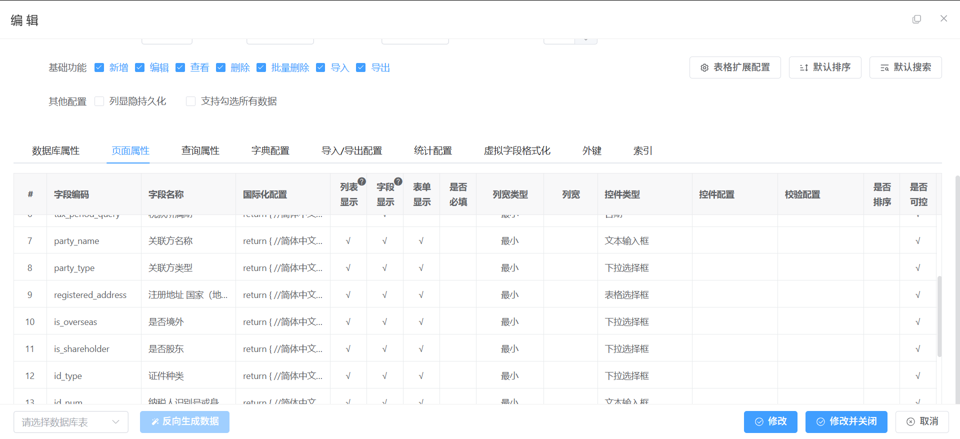This screenshot has height=439, width=960.
Task: Click the 取消 button
Action: (922, 421)
